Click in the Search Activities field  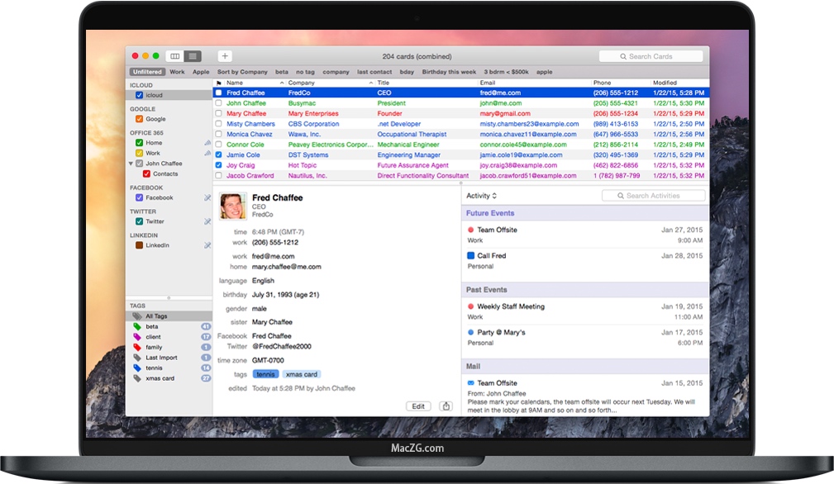[654, 196]
